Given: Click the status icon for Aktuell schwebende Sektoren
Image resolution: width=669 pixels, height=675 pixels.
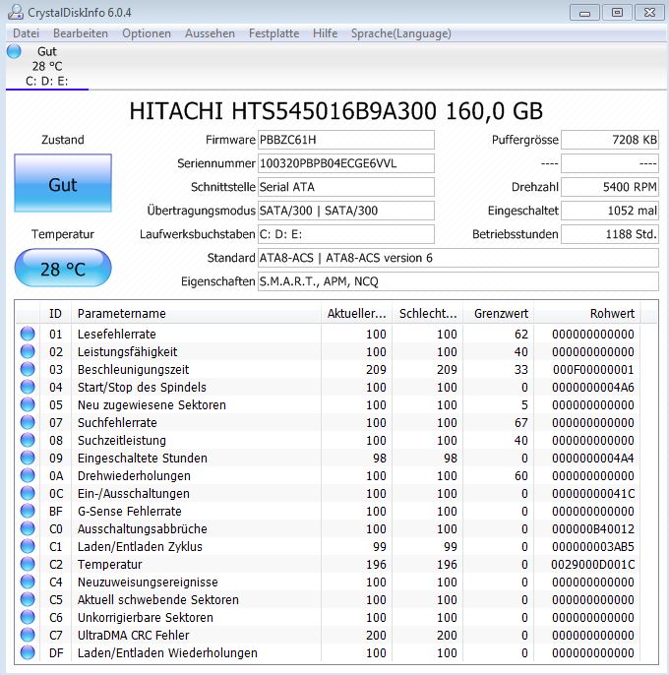Looking at the screenshot, I should point(28,599).
